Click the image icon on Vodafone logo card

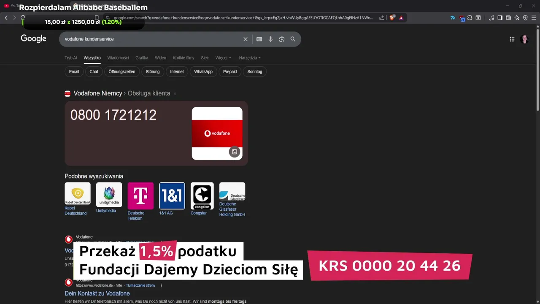(235, 152)
